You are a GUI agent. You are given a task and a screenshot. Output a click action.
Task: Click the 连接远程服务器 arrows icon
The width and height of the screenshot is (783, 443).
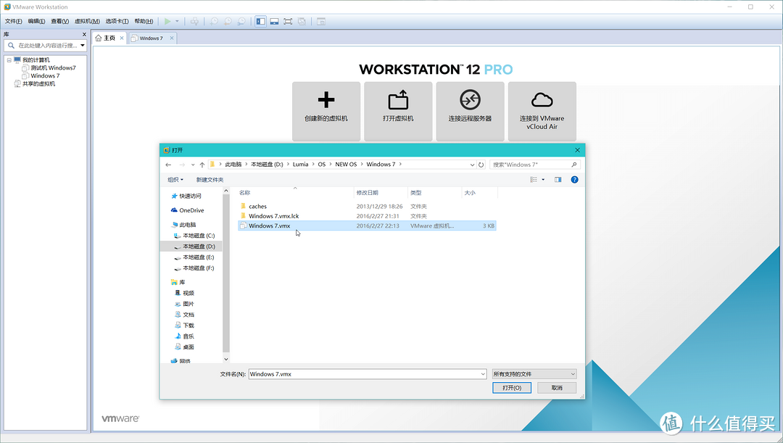point(470,100)
